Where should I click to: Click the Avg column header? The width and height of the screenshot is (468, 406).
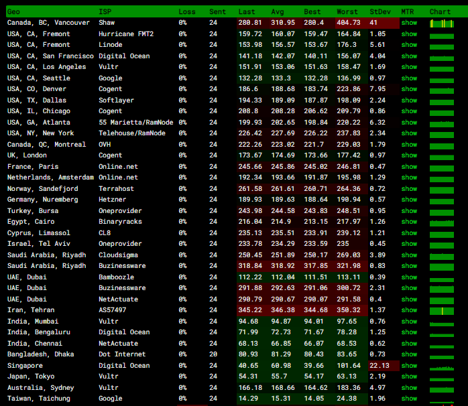pos(278,11)
